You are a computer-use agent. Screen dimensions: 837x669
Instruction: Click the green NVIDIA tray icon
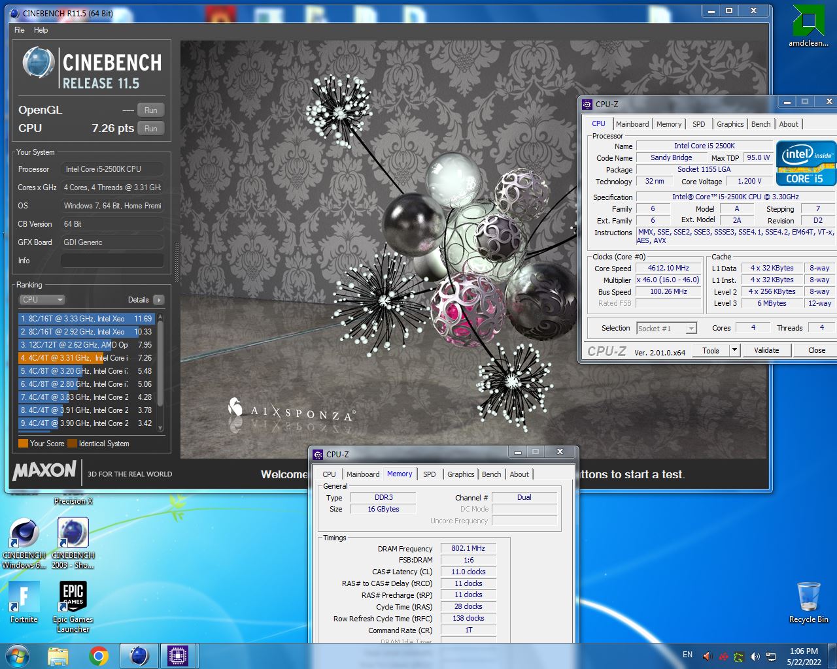tap(739, 657)
